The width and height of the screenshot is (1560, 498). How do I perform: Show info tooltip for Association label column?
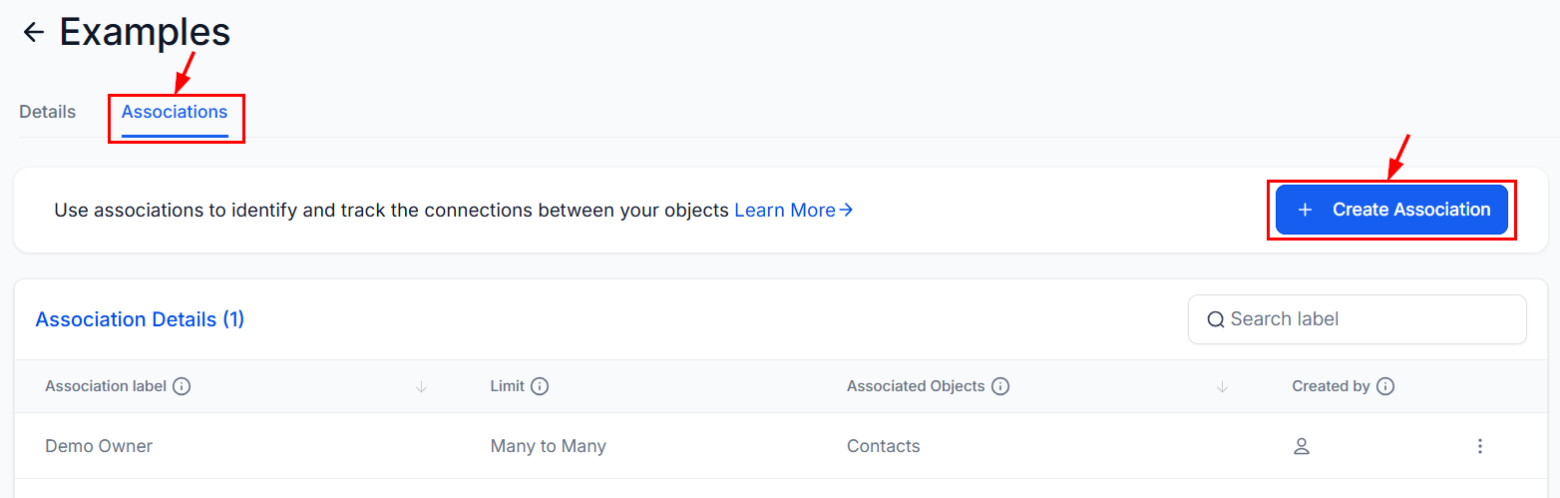[182, 386]
